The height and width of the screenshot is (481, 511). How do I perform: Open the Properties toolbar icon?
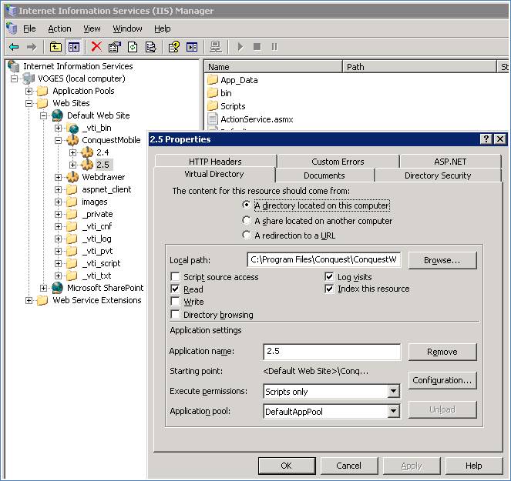(x=114, y=47)
